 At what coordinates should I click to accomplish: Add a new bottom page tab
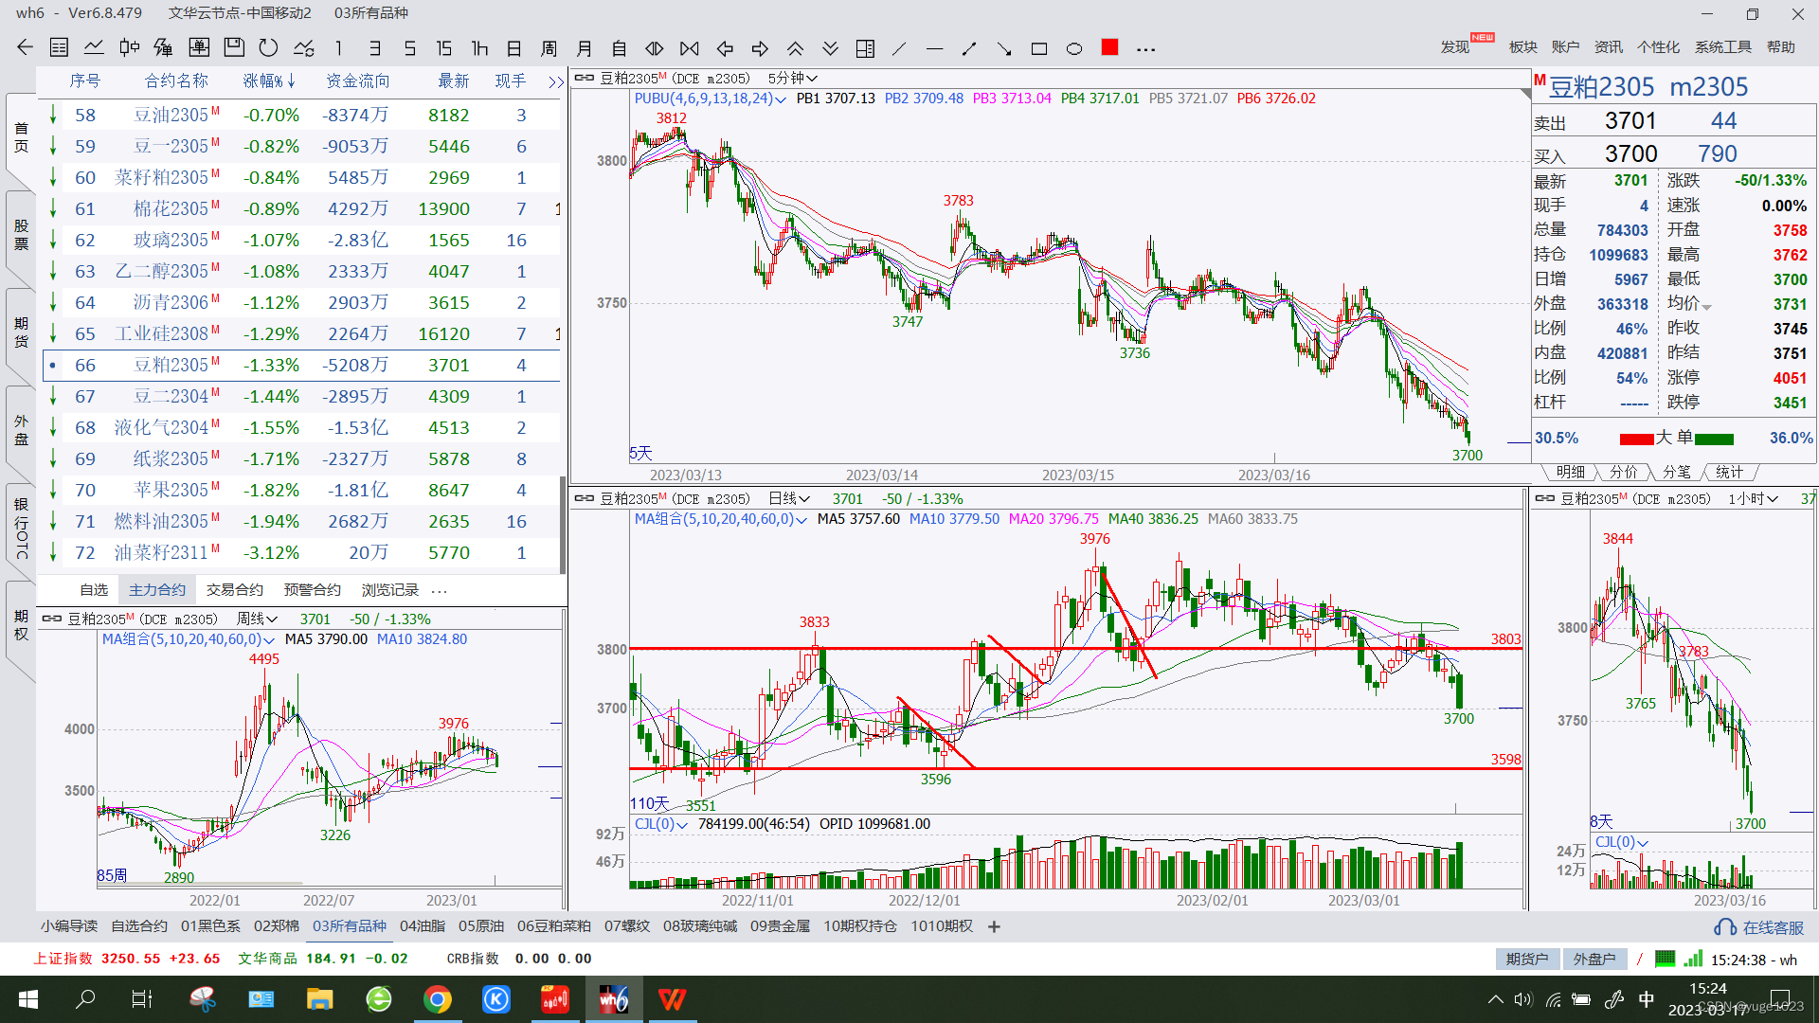pos(994,926)
